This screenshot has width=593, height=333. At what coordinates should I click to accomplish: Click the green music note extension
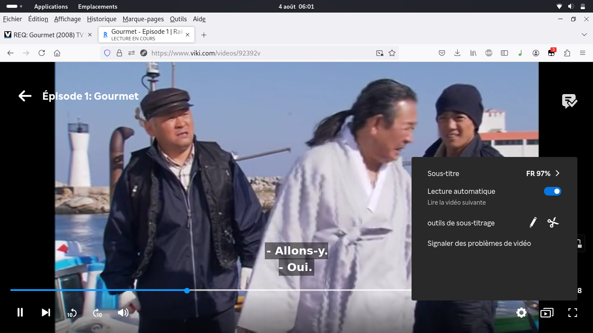coord(520,53)
